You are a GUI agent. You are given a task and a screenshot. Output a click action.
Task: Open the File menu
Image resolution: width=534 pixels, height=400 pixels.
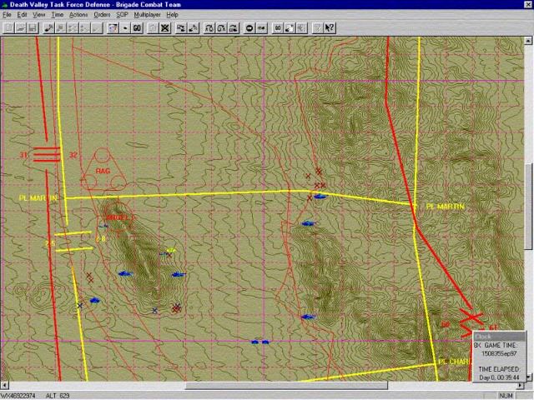pos(7,15)
